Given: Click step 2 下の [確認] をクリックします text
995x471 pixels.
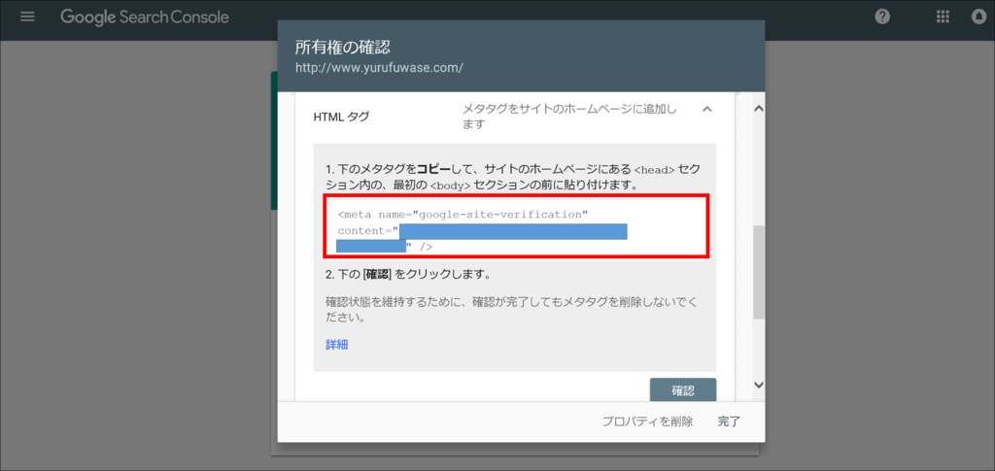Looking at the screenshot, I should coord(407,275).
